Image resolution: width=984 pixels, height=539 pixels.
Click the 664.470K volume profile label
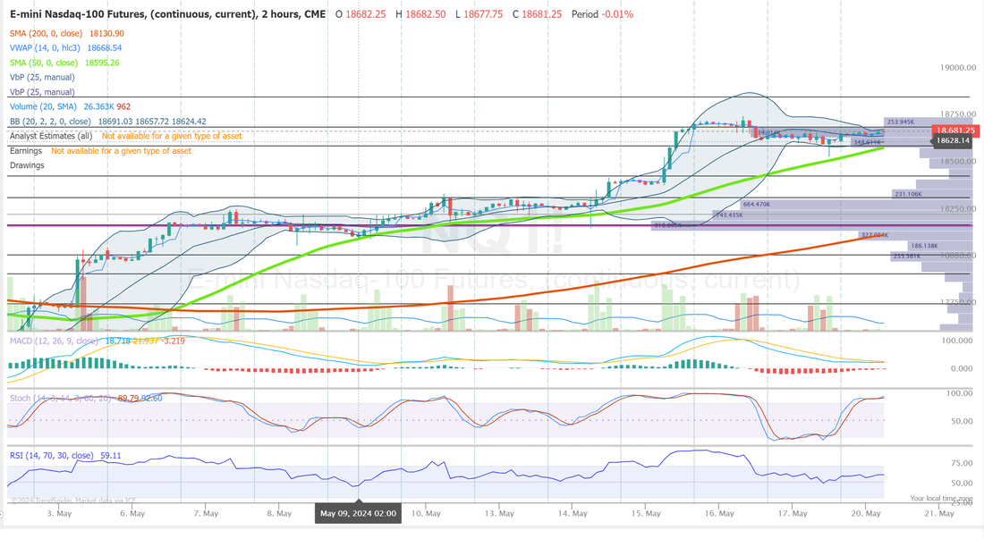coord(756,205)
